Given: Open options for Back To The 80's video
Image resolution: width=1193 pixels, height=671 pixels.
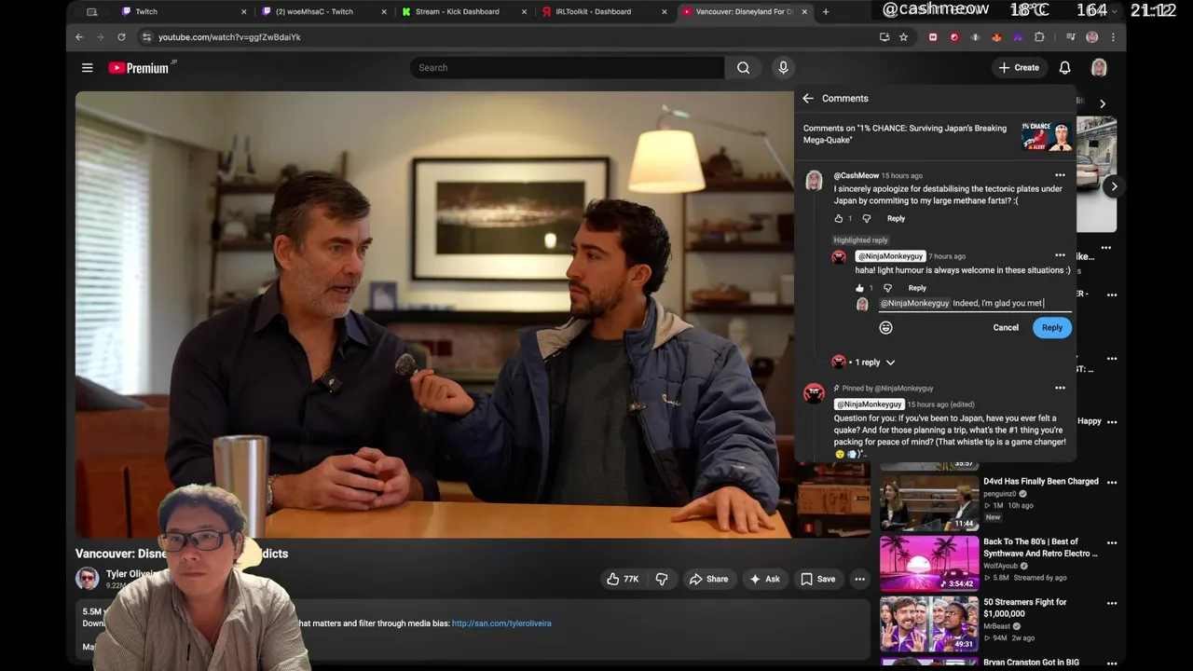Looking at the screenshot, I should (1112, 542).
